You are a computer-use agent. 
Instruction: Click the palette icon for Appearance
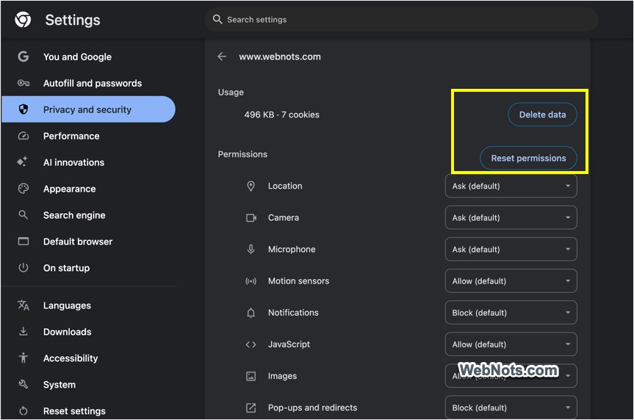coord(23,189)
